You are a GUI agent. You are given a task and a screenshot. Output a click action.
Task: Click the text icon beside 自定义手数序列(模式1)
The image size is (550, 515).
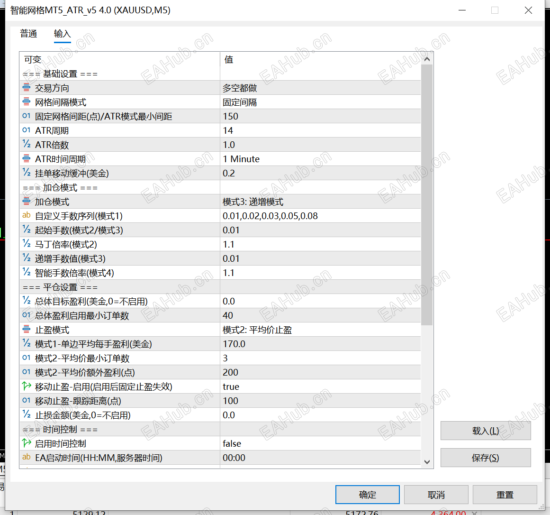[27, 215]
